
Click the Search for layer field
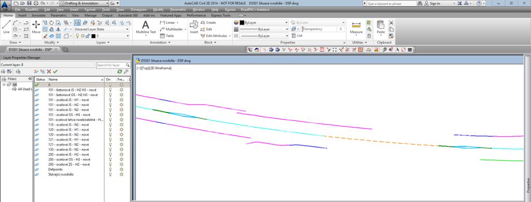tap(113, 65)
